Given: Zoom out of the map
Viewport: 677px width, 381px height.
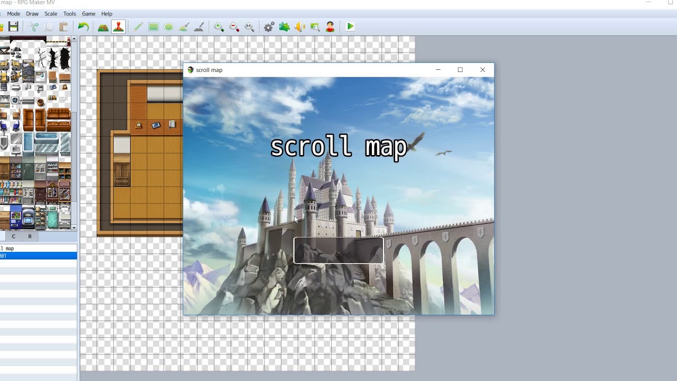Looking at the screenshot, I should point(234,26).
